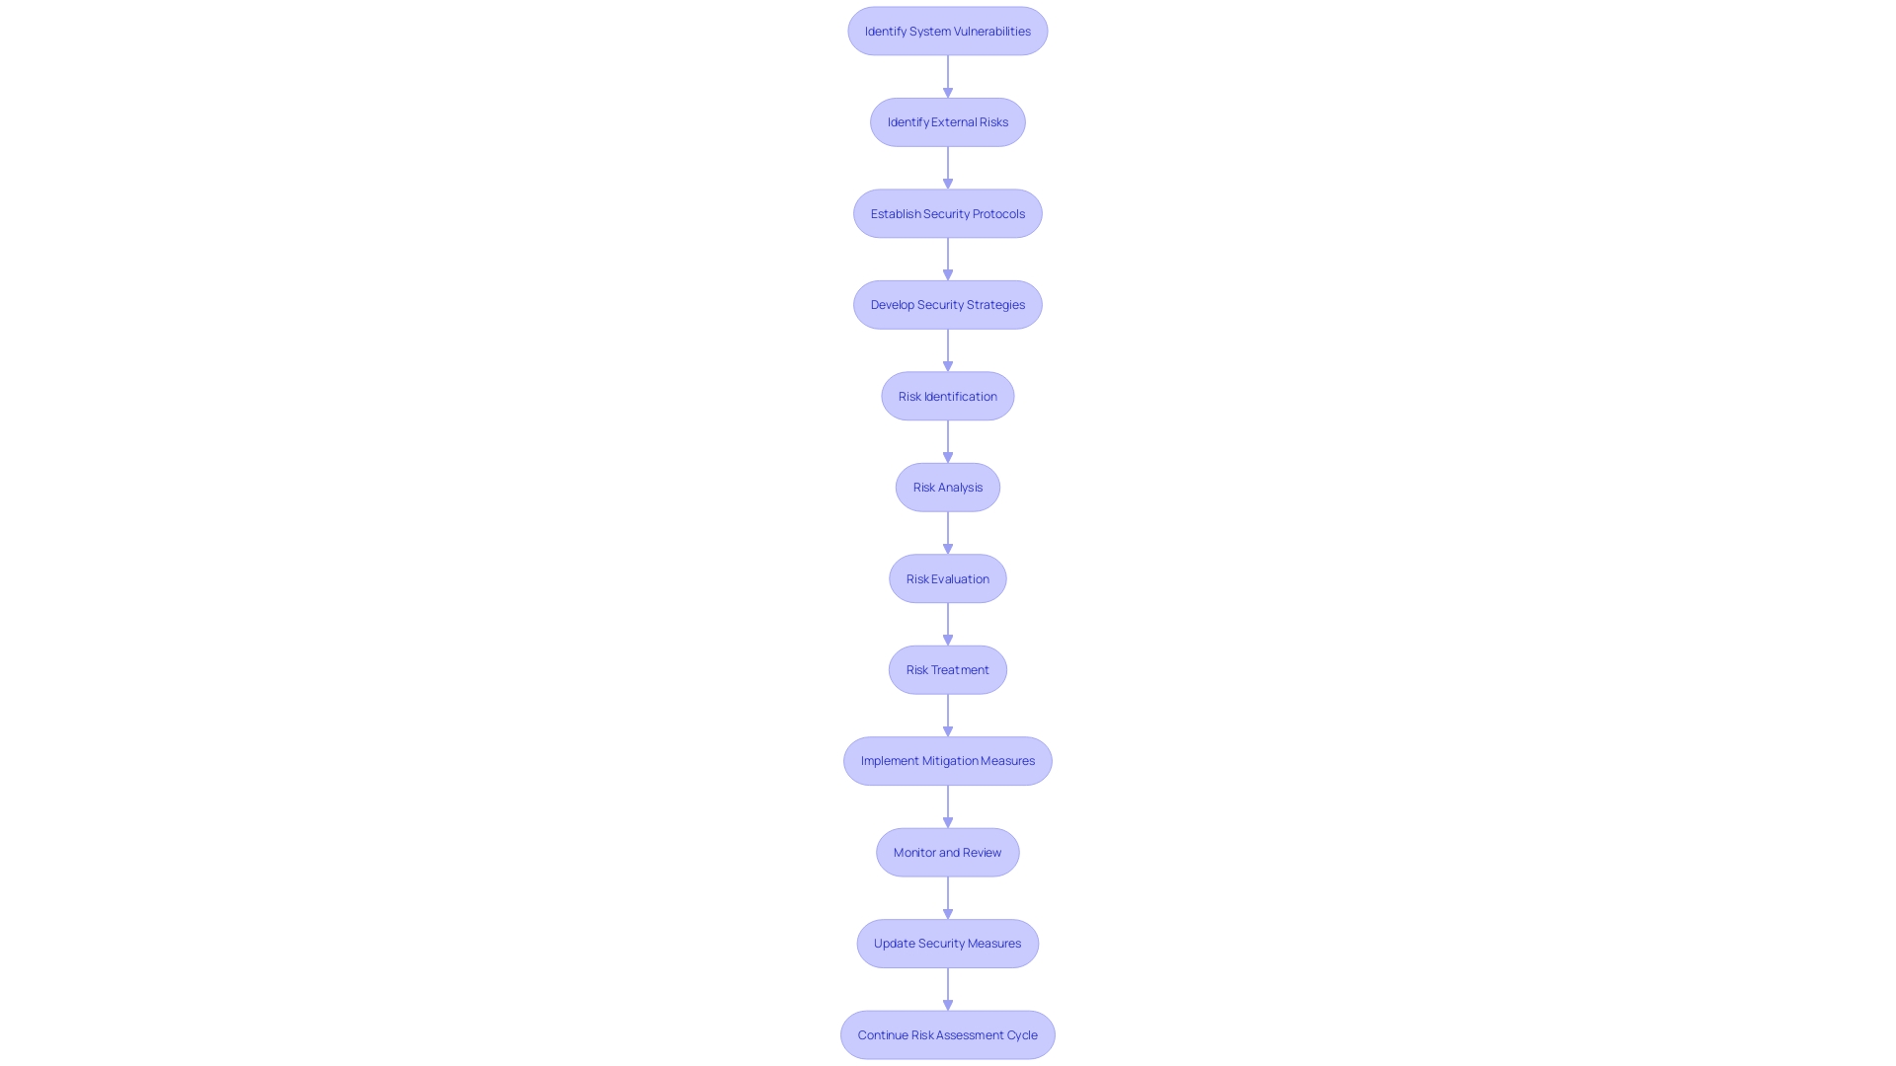Expand the Monitor and Review step
This screenshot has width=1896, height=1066.
pyautogui.click(x=948, y=851)
